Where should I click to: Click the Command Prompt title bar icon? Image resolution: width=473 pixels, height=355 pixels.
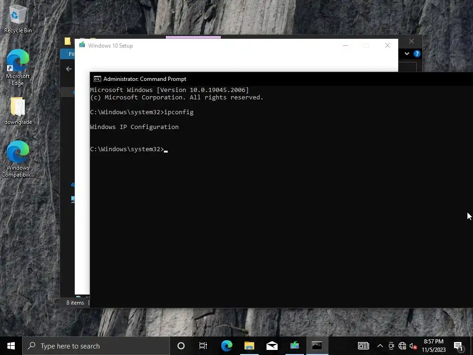pyautogui.click(x=97, y=79)
